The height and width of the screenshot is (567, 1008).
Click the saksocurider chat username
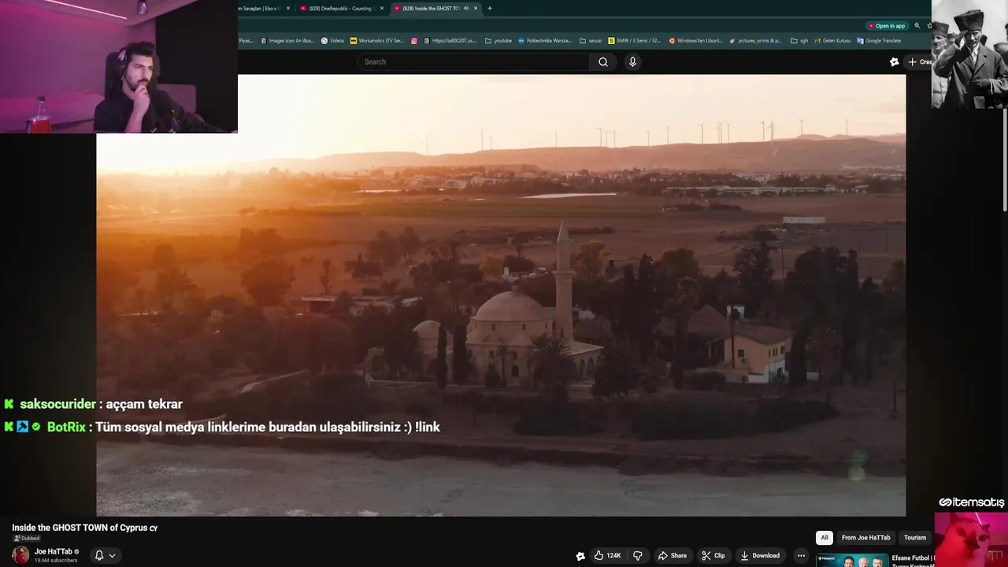58,404
